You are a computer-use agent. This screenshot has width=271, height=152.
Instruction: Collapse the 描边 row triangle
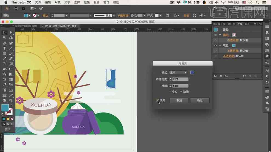pyautogui.click(x=220, y=35)
